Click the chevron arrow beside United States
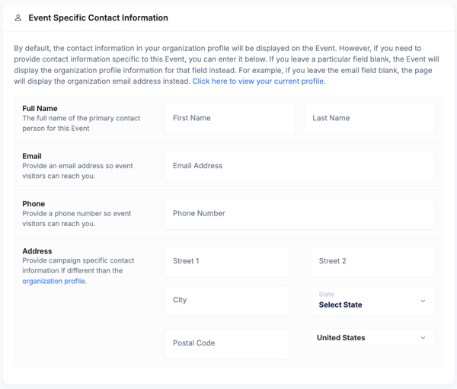This screenshot has height=389, width=457. click(423, 338)
